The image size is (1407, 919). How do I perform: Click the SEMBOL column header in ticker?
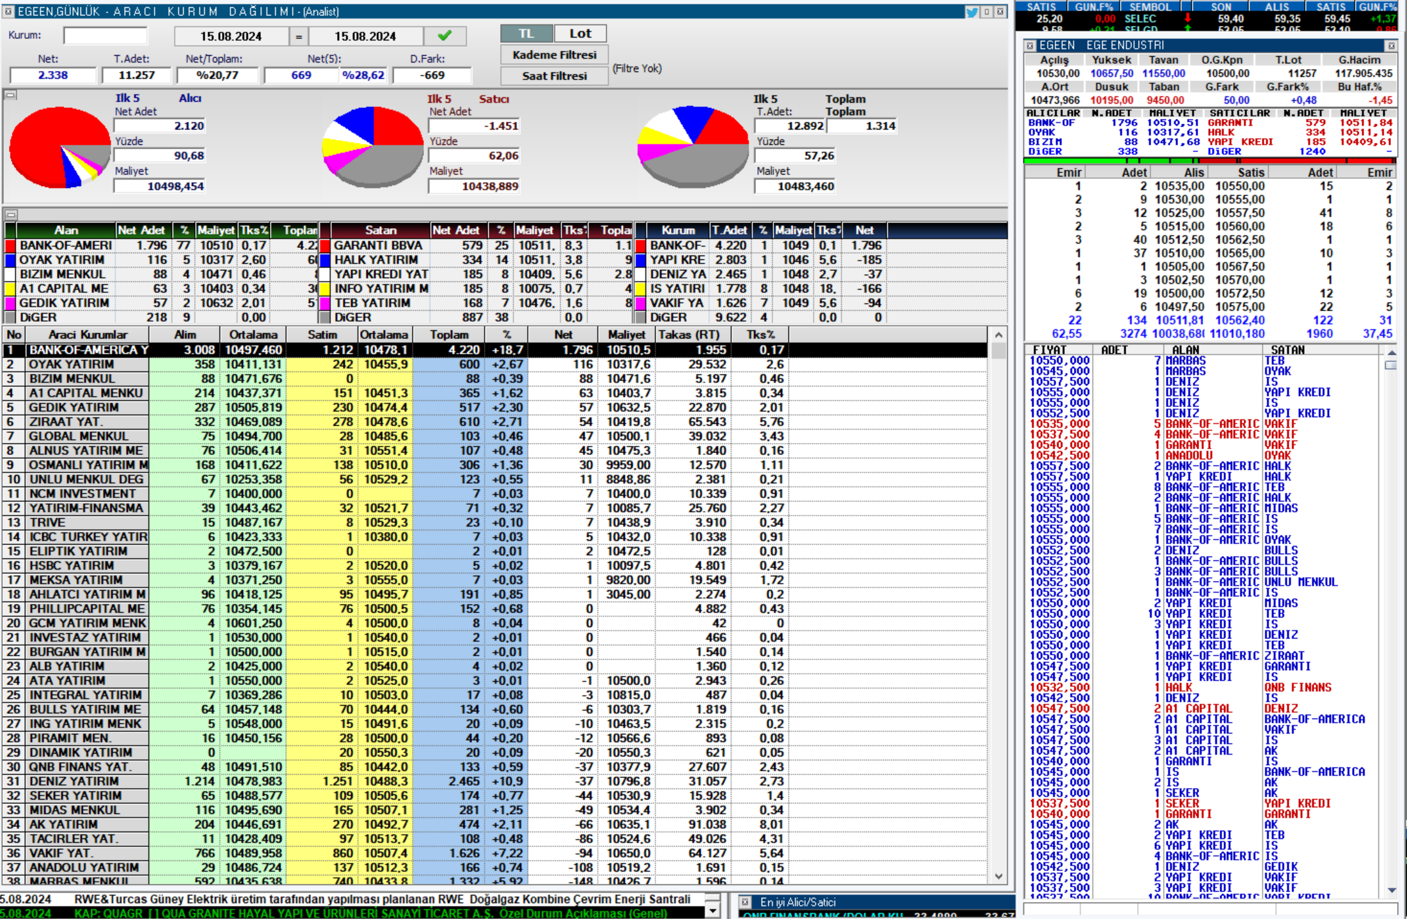1150,7
